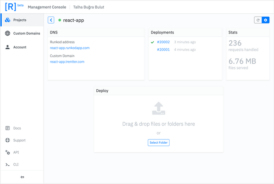This screenshot has width=274, height=184.
Task: Click the '4 minutes ago' timestamp
Action: click(x=185, y=50)
